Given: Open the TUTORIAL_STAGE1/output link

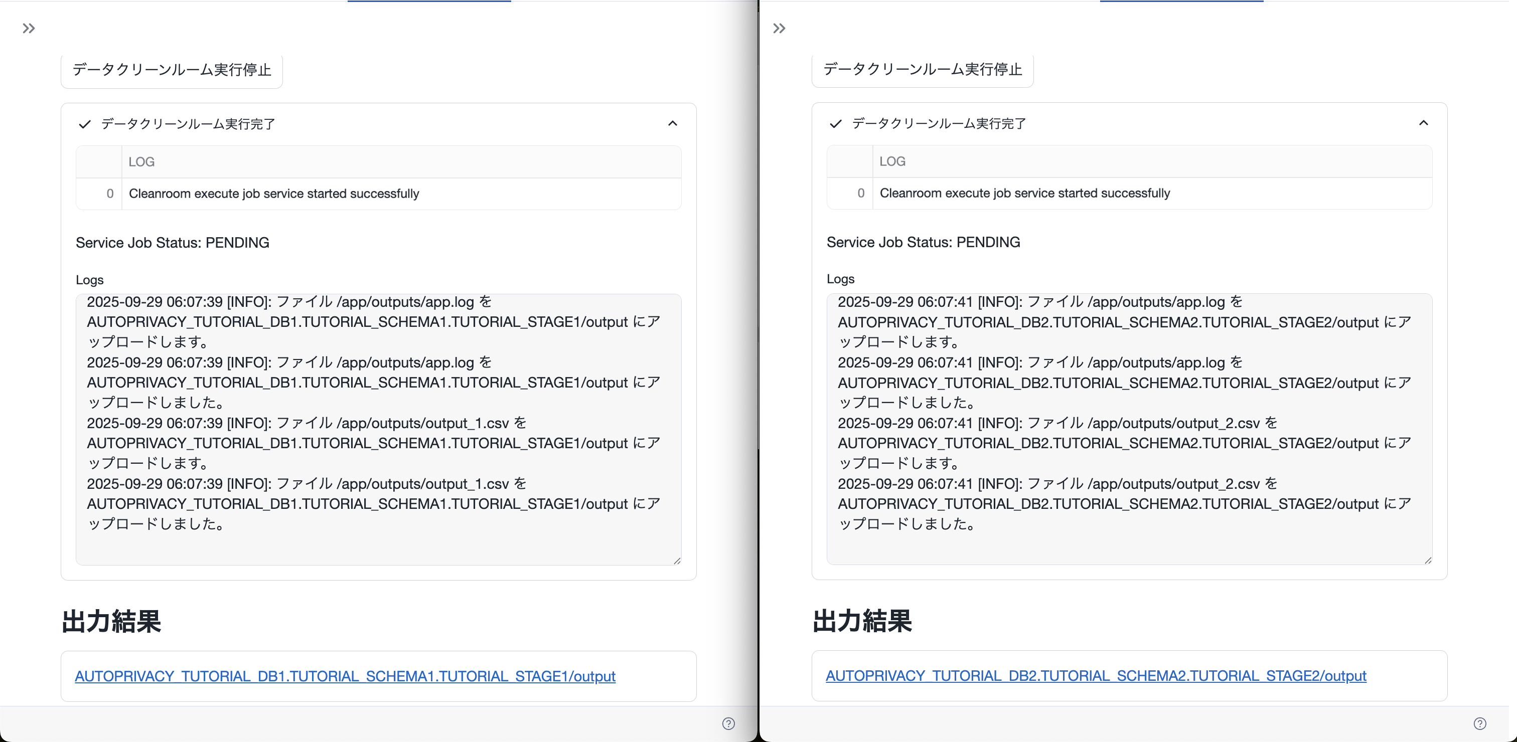Looking at the screenshot, I should 345,676.
